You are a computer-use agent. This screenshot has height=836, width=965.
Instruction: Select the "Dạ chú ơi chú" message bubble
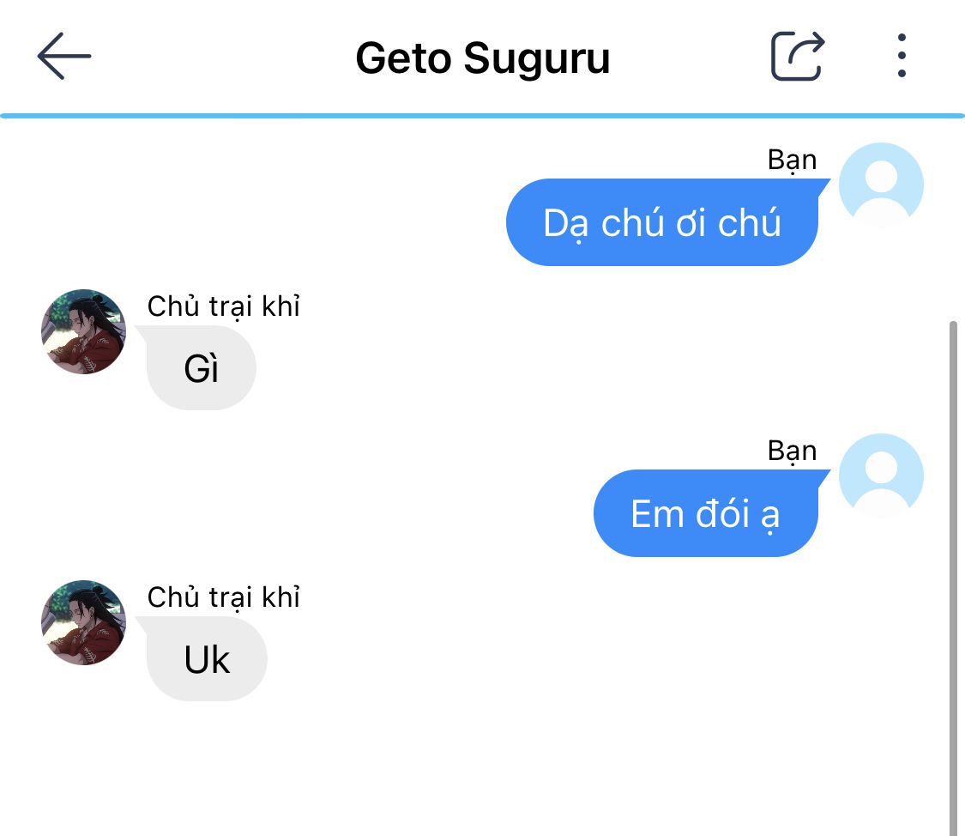point(662,222)
